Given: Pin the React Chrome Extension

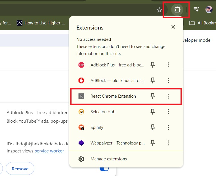Looking at the screenshot, I should [x=153, y=96].
